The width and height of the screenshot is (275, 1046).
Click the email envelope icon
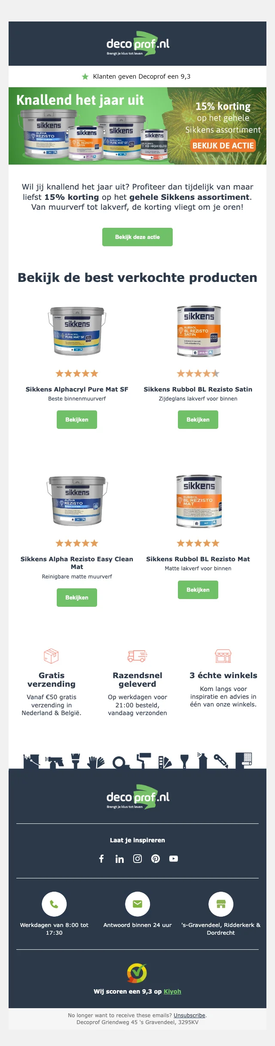pyautogui.click(x=137, y=904)
